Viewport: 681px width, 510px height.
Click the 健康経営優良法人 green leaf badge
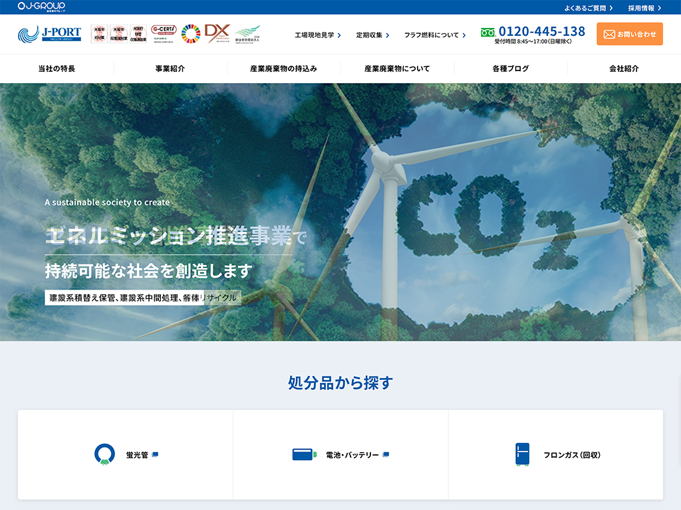pos(247,33)
